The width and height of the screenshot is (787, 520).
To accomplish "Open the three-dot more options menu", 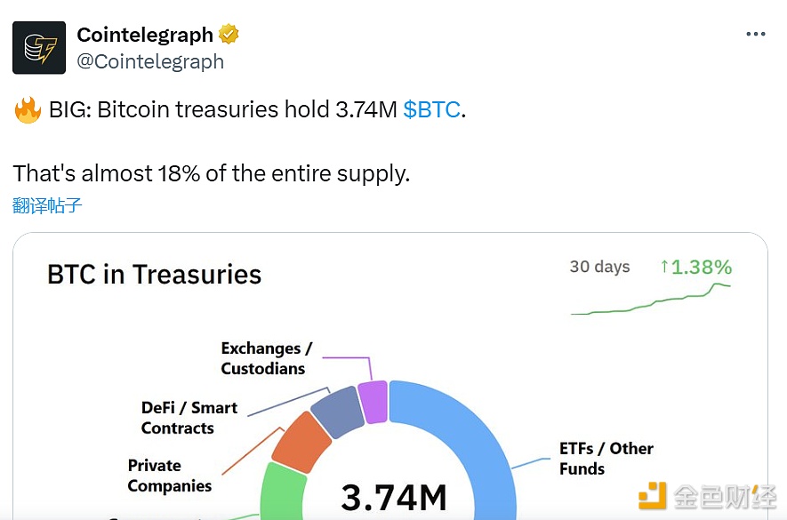I will tap(755, 35).
